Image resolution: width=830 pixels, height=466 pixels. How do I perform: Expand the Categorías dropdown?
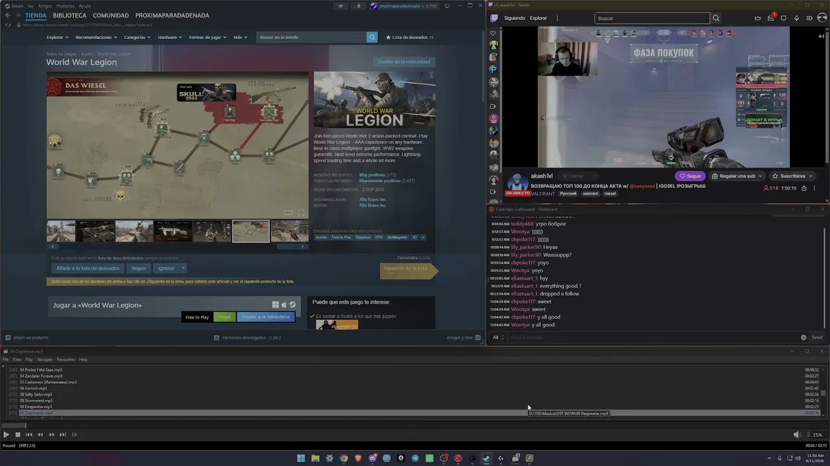[x=137, y=38]
